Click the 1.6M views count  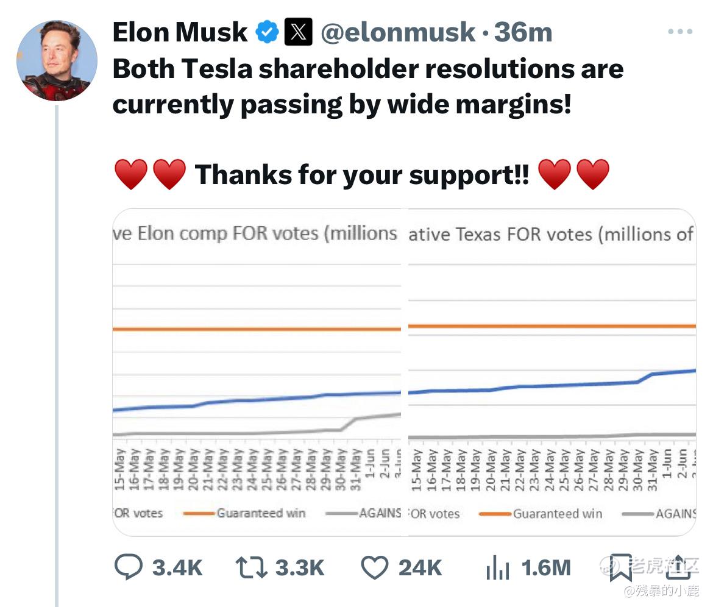point(546,568)
